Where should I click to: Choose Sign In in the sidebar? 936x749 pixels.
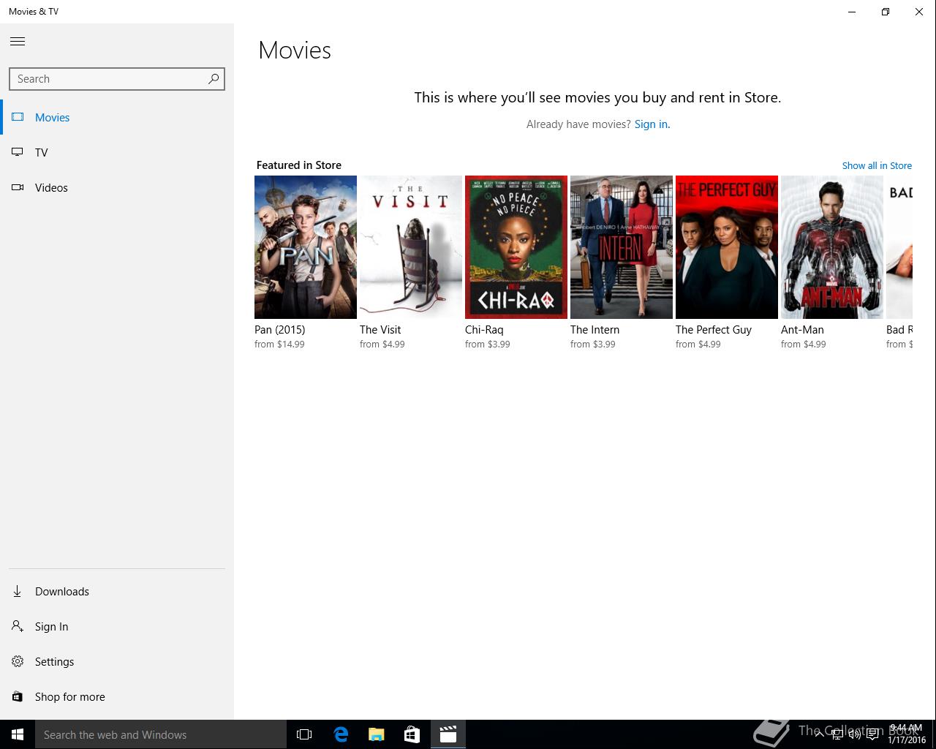click(51, 626)
